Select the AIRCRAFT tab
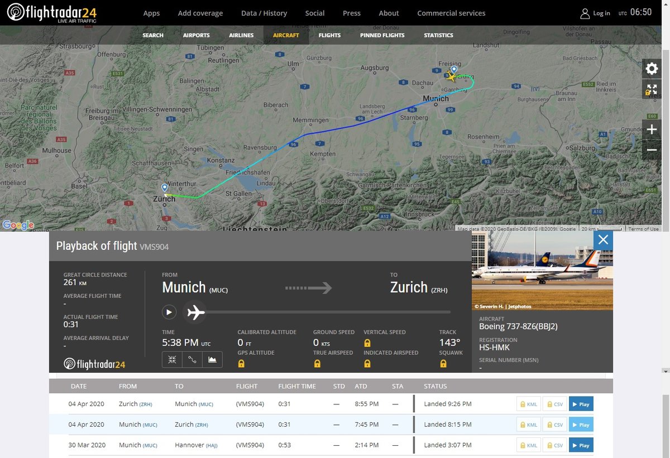Viewport: 670px width, 458px height. pyautogui.click(x=286, y=35)
